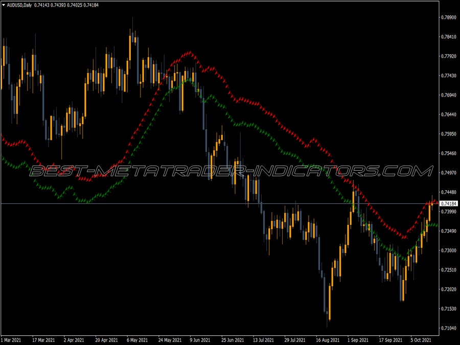Click the 1 Mar 2021 date label

[11, 340]
